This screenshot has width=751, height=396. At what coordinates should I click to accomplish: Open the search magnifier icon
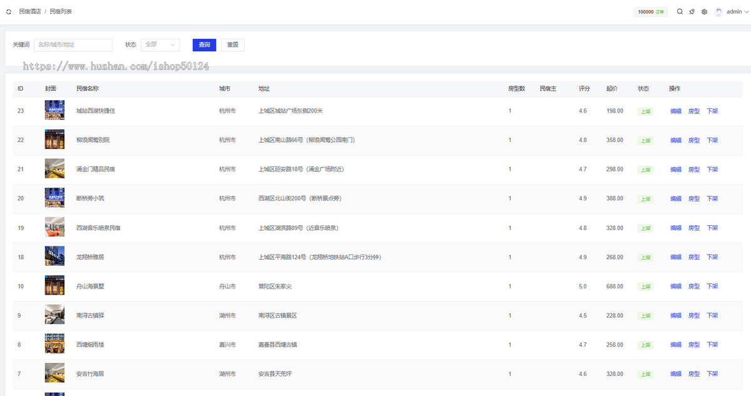[680, 11]
